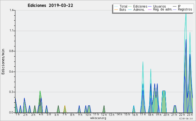Click the 'CC BY-SA 3.0' license text
Viewport: 196px width, 121px height.
pos(186,118)
